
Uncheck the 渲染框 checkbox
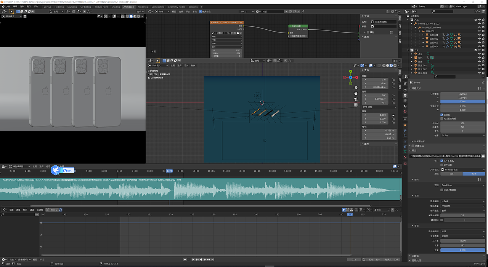click(442, 114)
